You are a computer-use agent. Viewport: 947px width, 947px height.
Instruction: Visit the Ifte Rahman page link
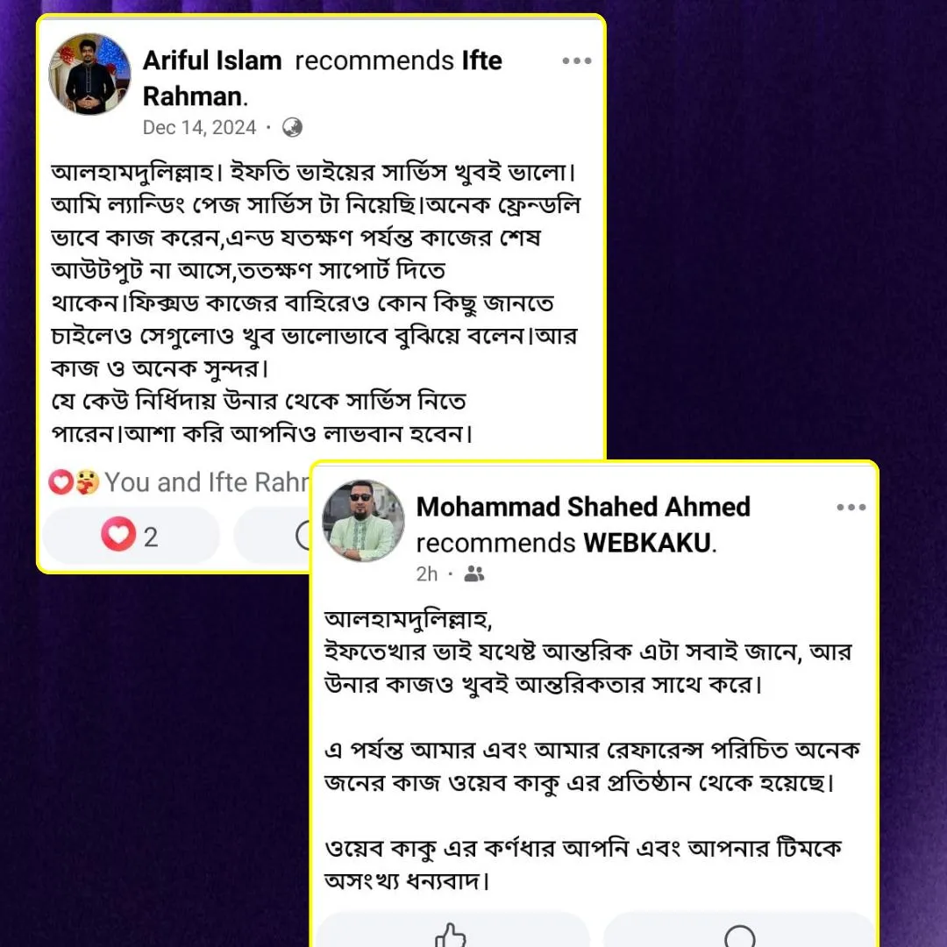(322, 79)
